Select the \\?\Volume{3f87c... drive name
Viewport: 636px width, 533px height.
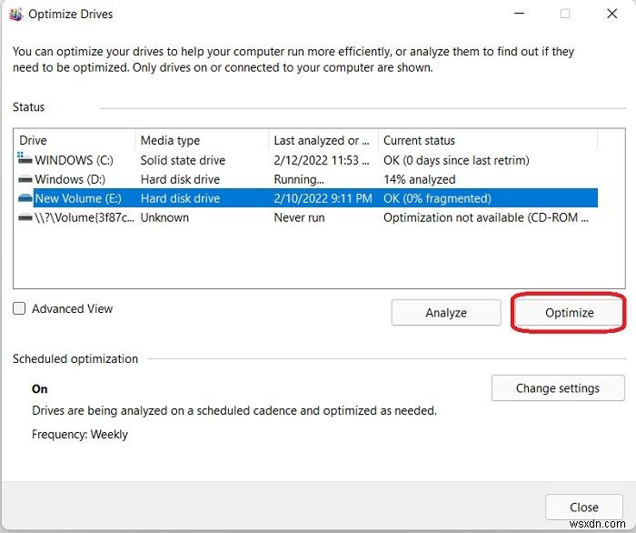[x=84, y=218]
